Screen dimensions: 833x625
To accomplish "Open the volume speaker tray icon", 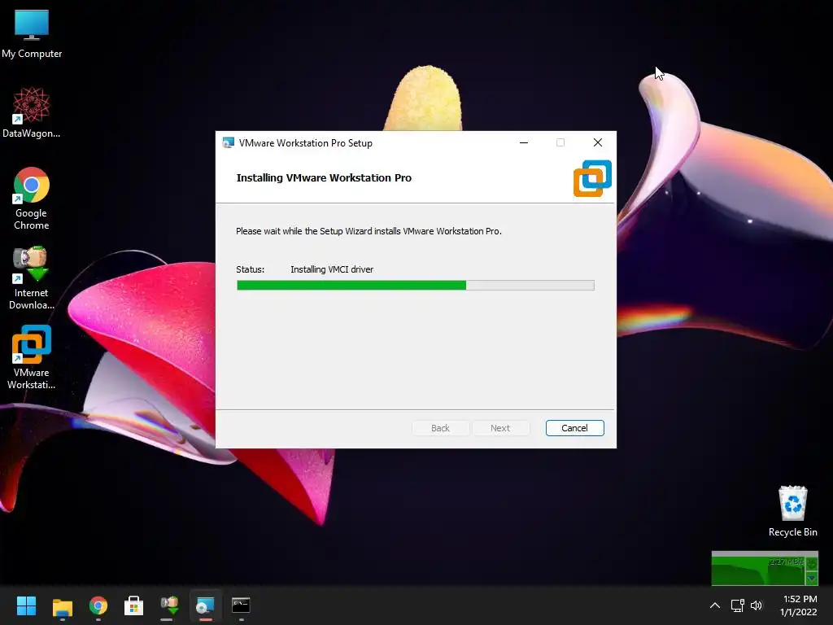I will tap(757, 605).
